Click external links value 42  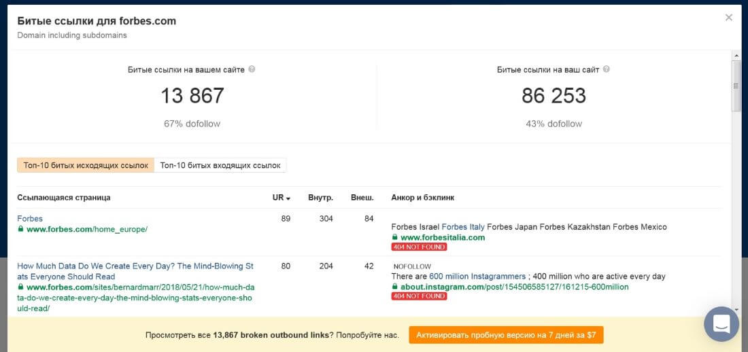(x=369, y=266)
